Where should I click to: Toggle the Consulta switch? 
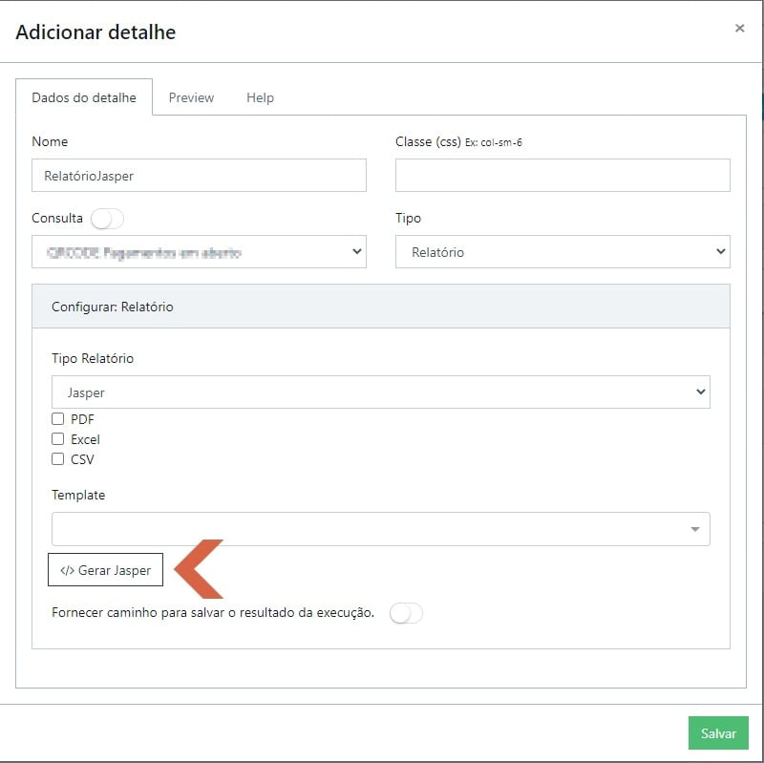[107, 219]
